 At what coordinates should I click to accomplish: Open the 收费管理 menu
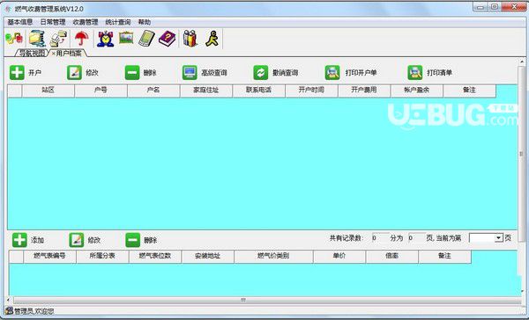[86, 22]
